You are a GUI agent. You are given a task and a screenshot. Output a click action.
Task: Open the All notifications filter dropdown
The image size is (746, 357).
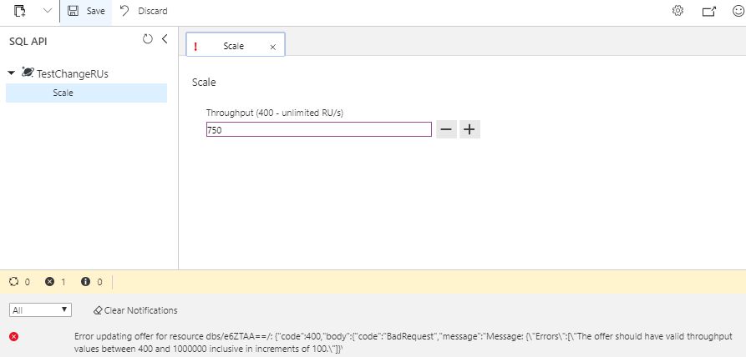point(40,310)
